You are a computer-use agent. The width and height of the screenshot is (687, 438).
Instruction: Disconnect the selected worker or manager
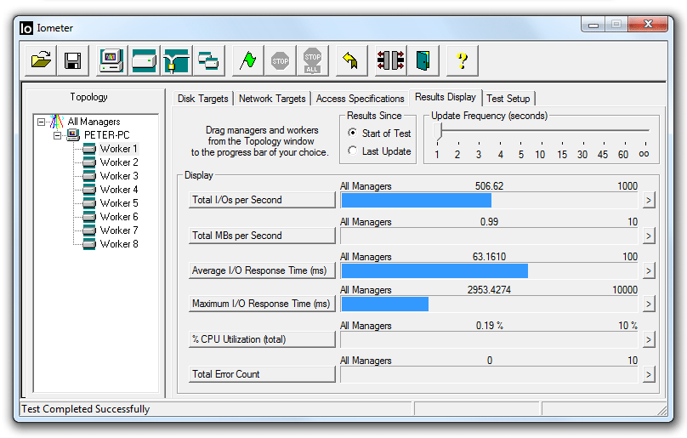pyautogui.click(x=390, y=60)
